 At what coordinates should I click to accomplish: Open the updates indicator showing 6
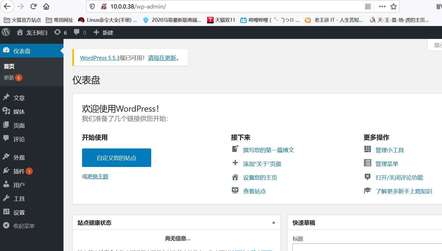[x=61, y=32]
